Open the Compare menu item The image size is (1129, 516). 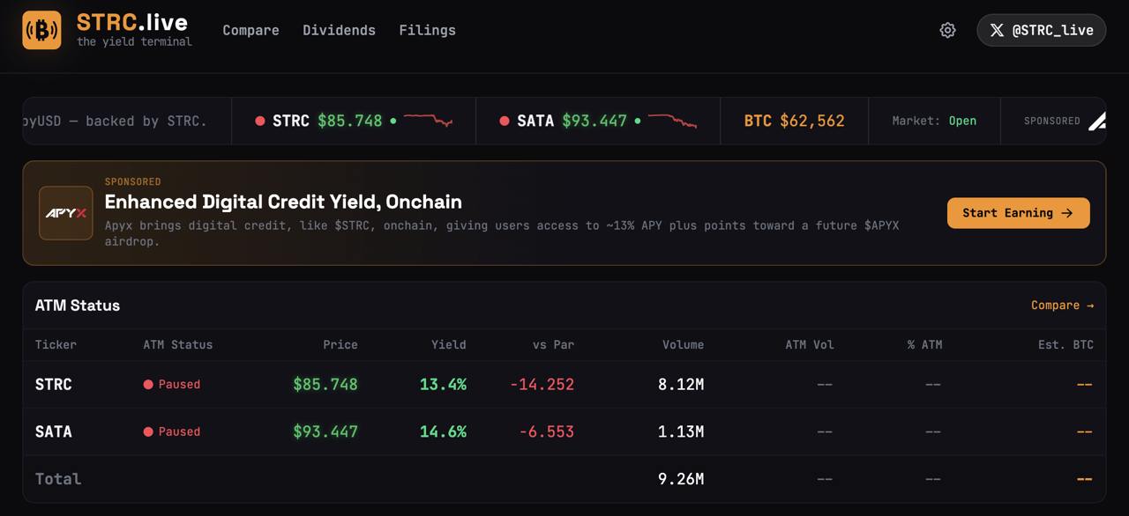250,30
